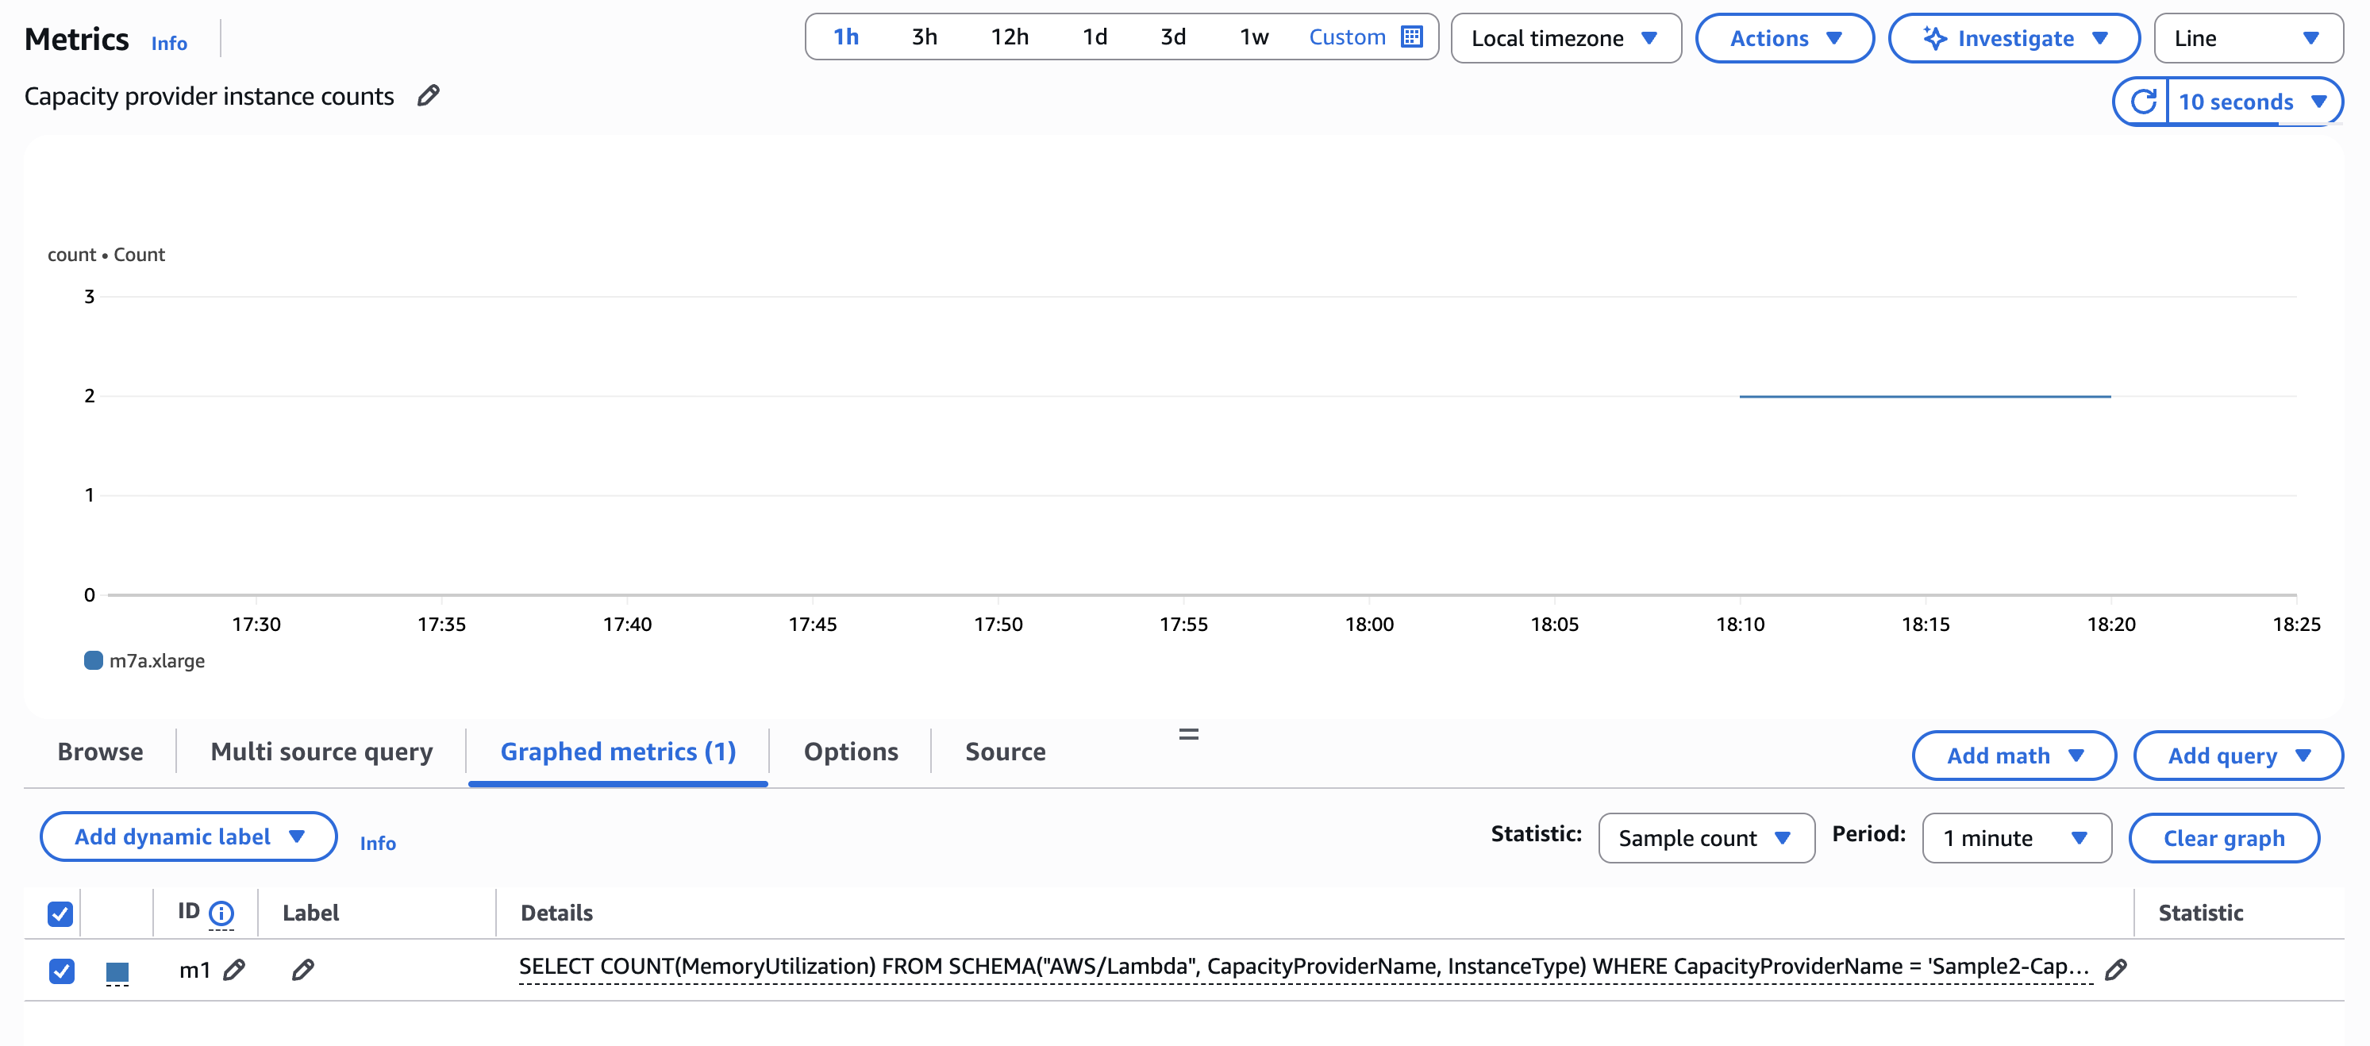Viewport: 2370px width, 1046px height.
Task: Click the ID column info icon
Action: 221,913
